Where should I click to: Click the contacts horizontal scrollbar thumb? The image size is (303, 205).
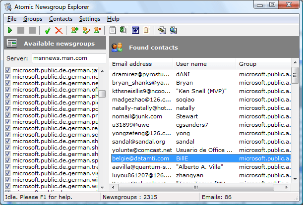point(196,187)
